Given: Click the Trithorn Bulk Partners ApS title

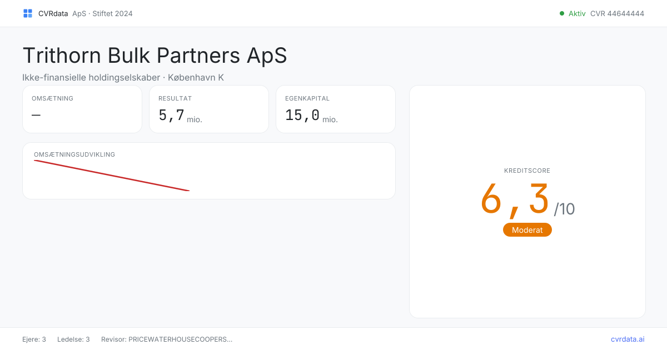Looking at the screenshot, I should click(155, 56).
